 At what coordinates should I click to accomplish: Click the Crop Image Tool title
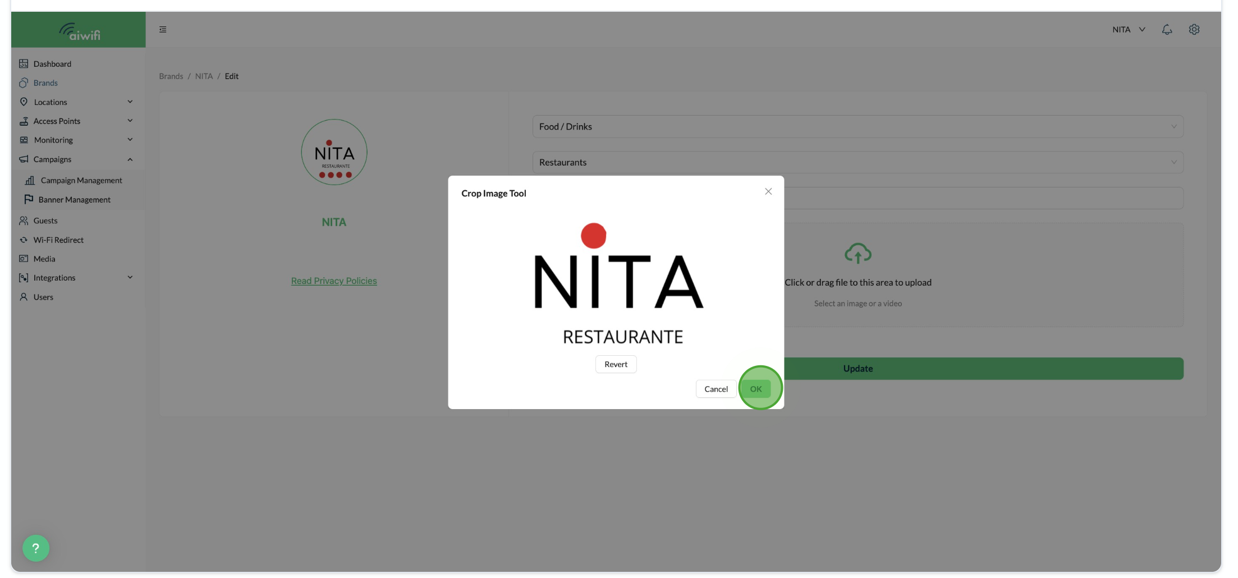[x=494, y=194]
